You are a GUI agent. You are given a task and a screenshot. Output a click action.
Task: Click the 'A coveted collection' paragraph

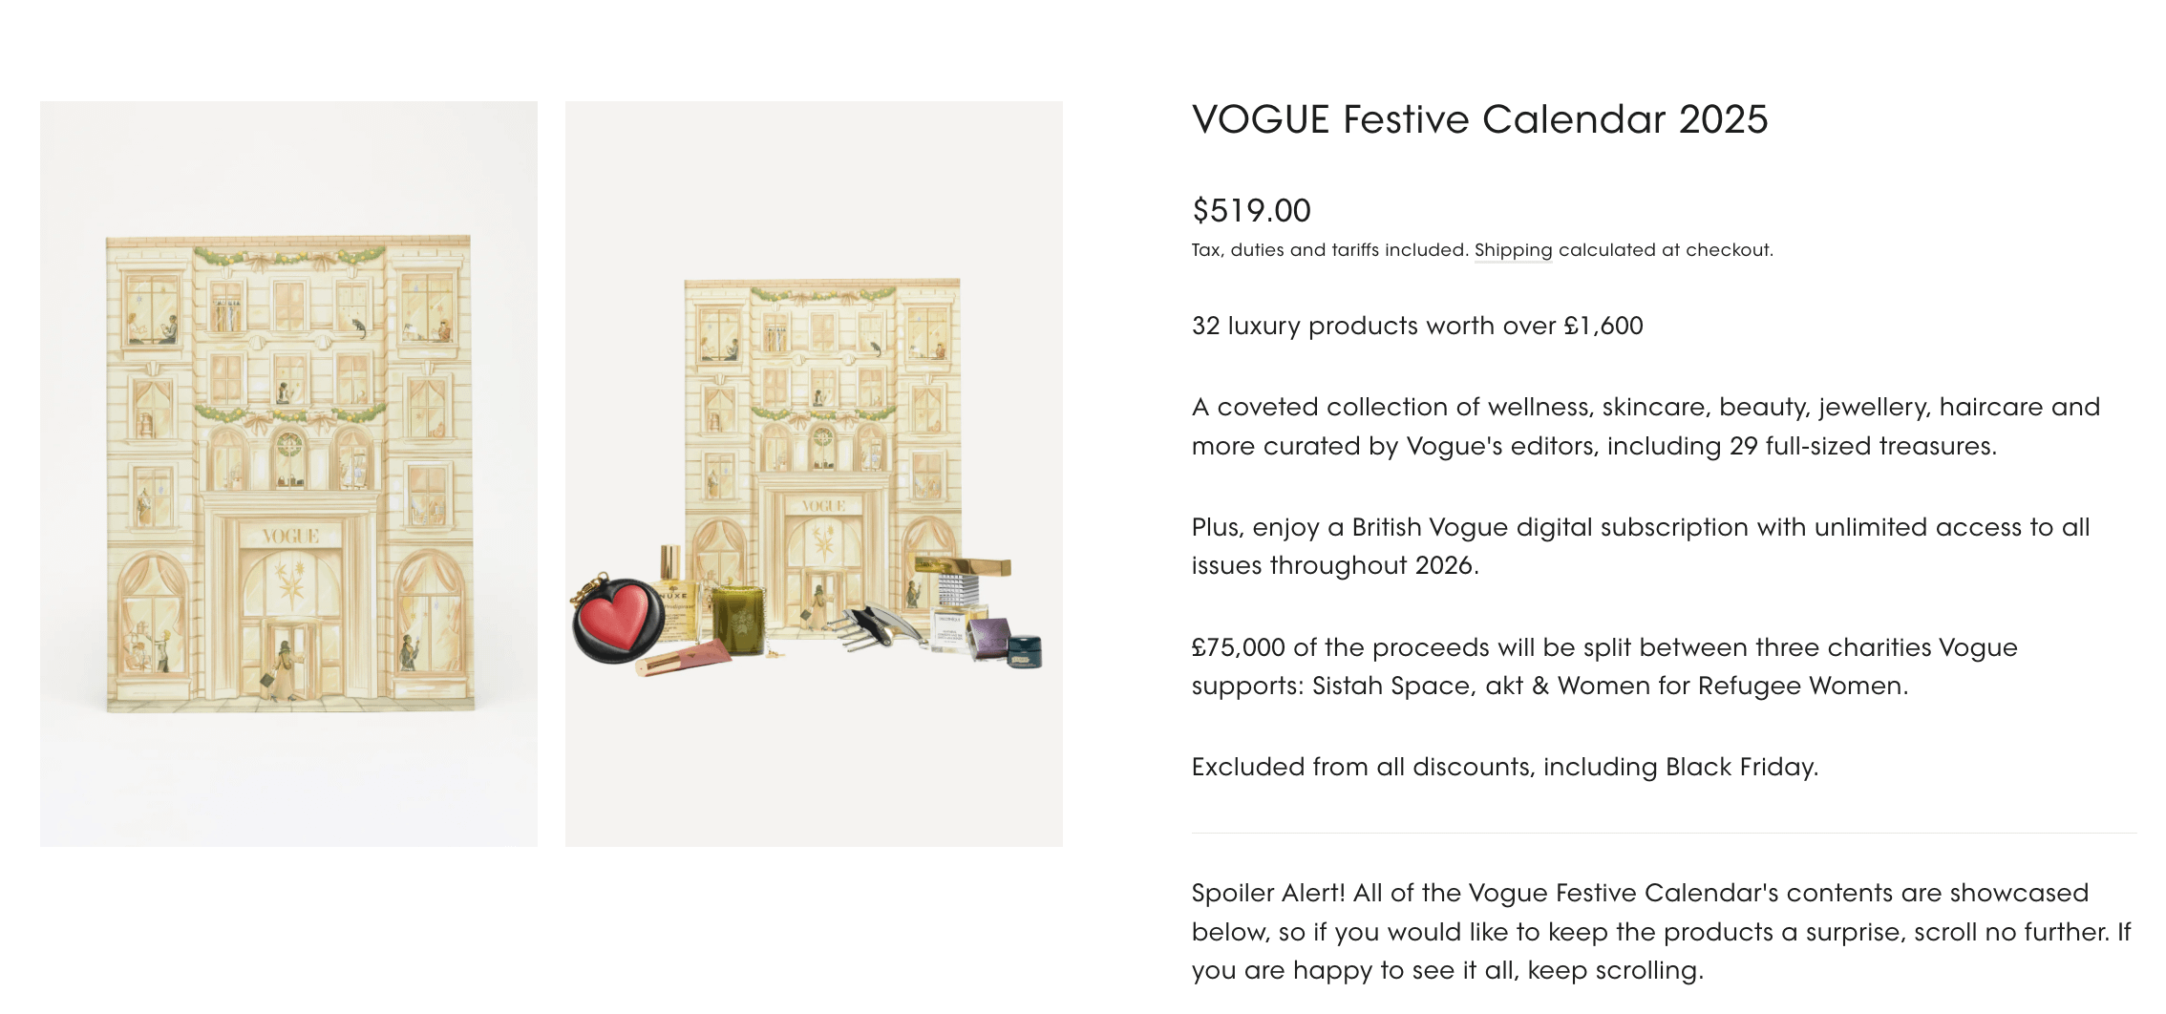tap(1645, 426)
